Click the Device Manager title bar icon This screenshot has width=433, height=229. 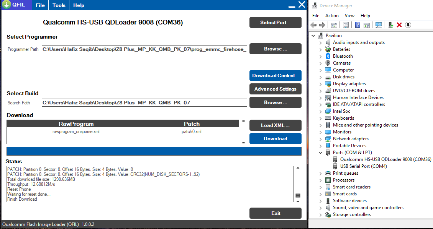(314, 5)
